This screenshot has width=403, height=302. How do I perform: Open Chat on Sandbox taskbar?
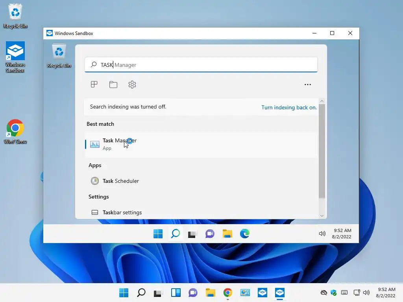click(x=210, y=234)
